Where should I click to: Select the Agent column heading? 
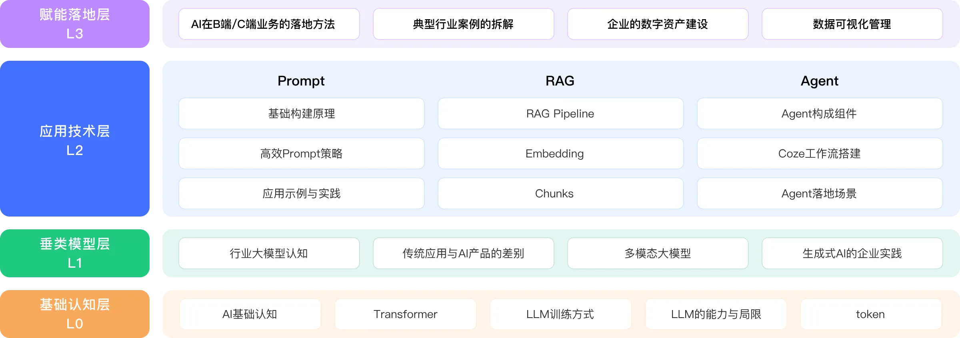(819, 81)
